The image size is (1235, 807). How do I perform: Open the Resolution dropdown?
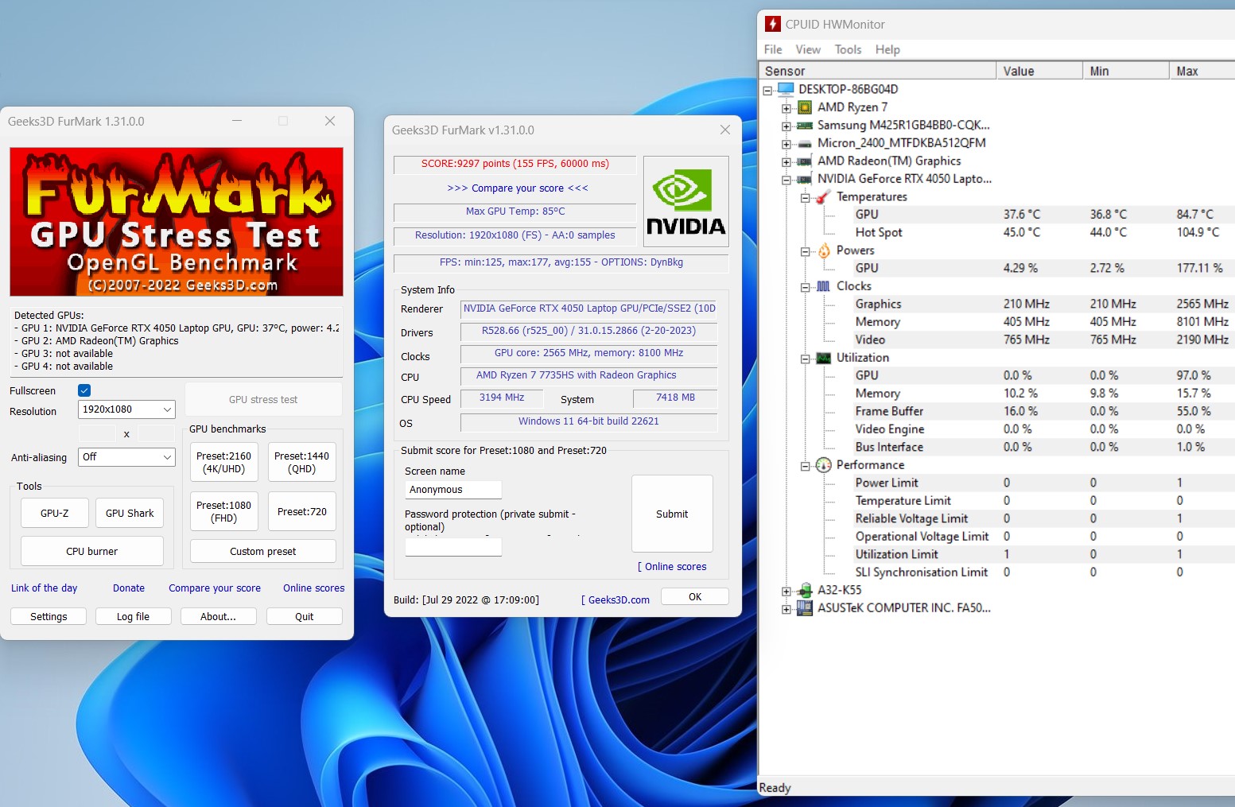pyautogui.click(x=126, y=409)
